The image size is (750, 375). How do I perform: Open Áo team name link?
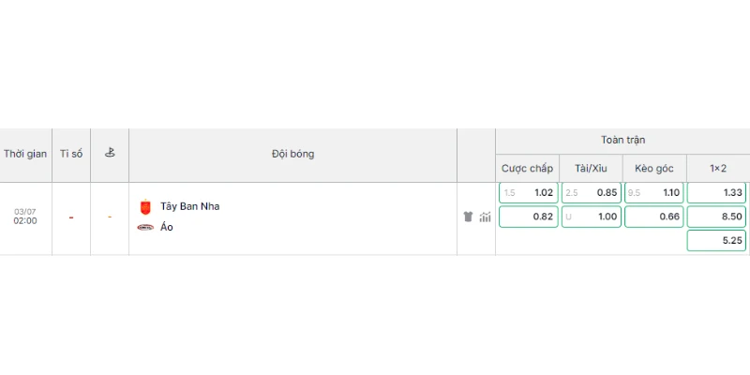(x=167, y=227)
